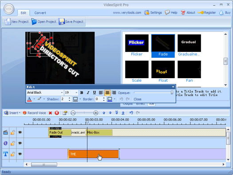
Task: Create a New Project
Action: [16, 22]
